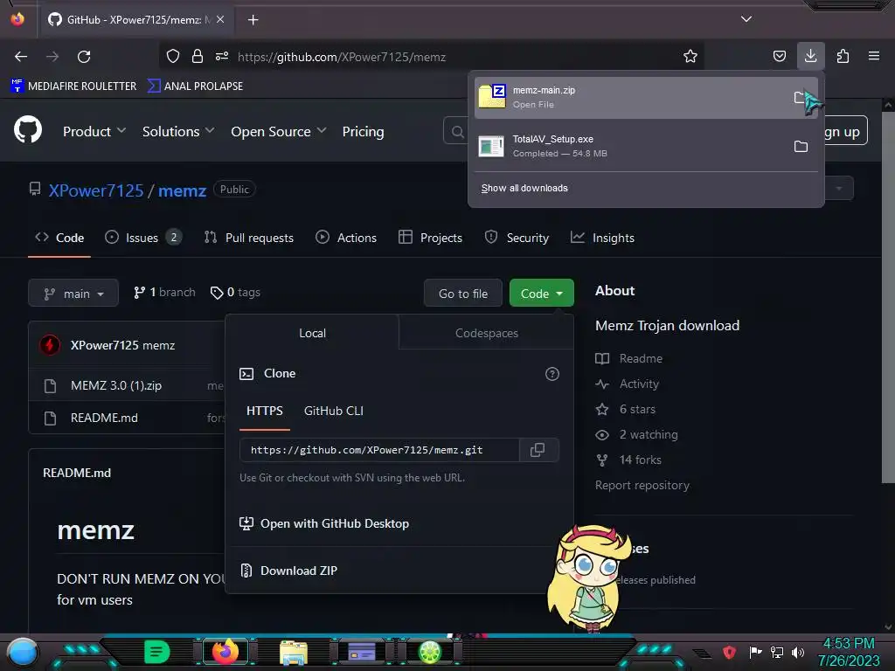Click the GitHub Octocat home logo

pos(28,131)
